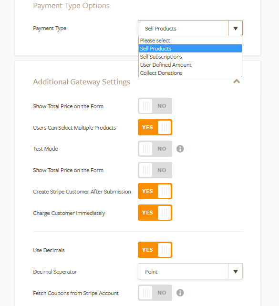Collapse the Additional Gateway Settings section

coord(237,82)
